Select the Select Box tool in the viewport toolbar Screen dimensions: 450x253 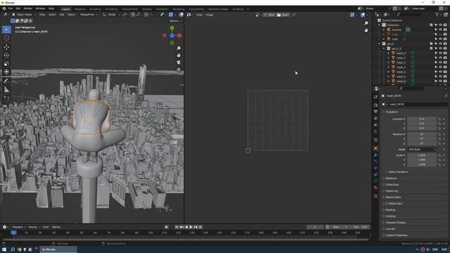point(6,30)
